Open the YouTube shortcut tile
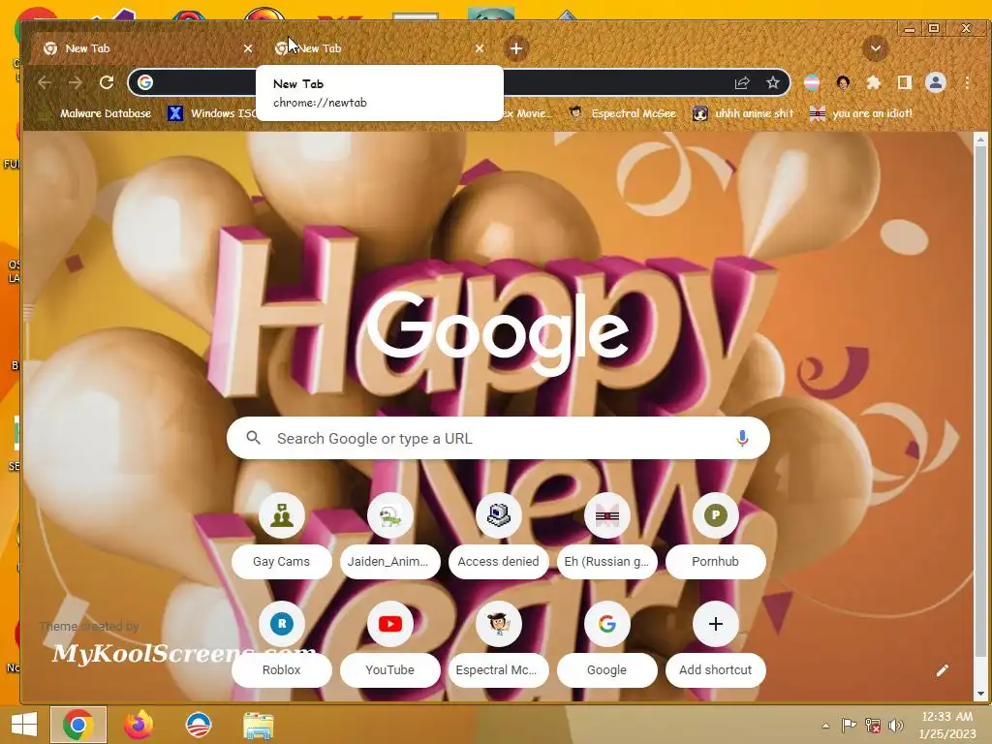Viewport: 992px width, 744px height. pos(389,643)
